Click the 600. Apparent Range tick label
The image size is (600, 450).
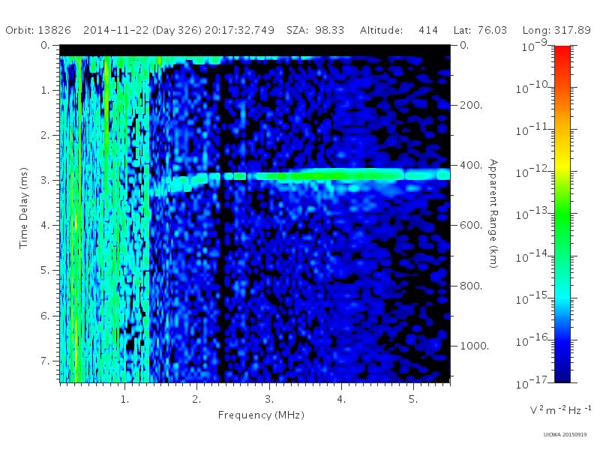pos(471,226)
